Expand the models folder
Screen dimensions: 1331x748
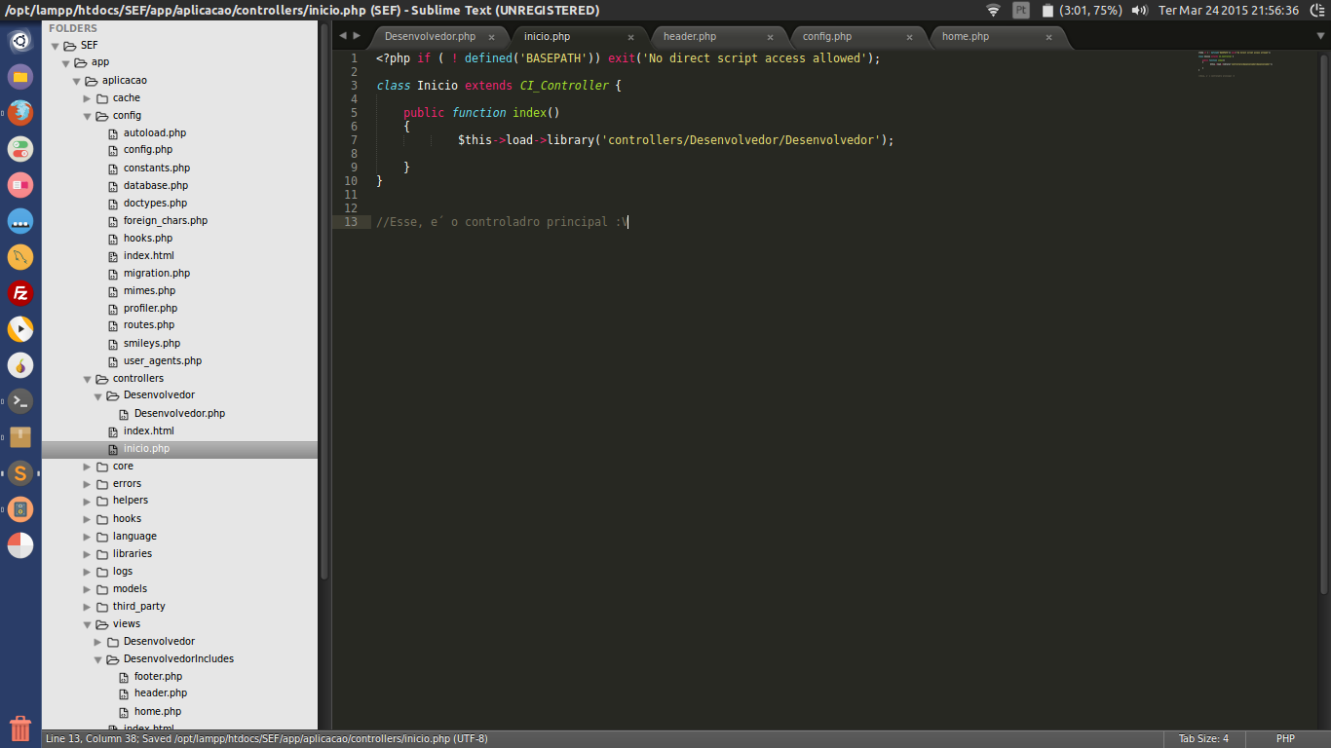[88, 589]
